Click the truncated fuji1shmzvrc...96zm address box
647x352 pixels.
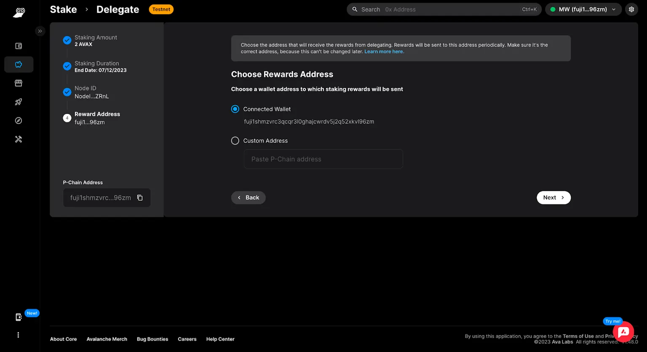(107, 198)
